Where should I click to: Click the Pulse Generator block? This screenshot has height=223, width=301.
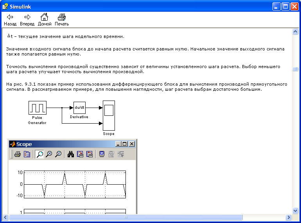(38, 108)
